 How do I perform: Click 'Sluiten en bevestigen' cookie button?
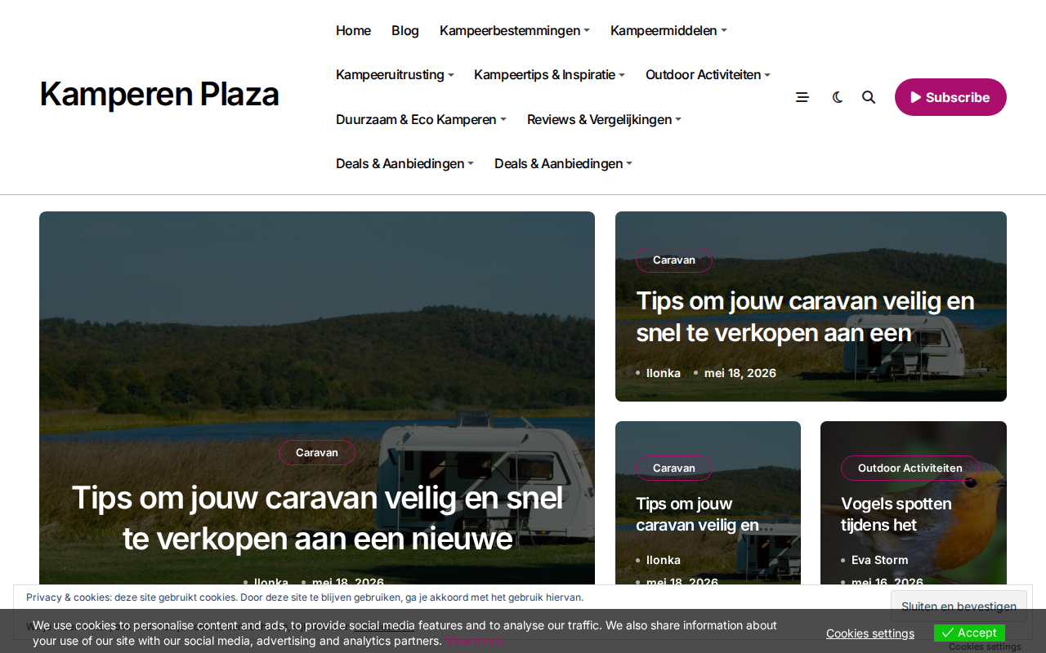[959, 606]
